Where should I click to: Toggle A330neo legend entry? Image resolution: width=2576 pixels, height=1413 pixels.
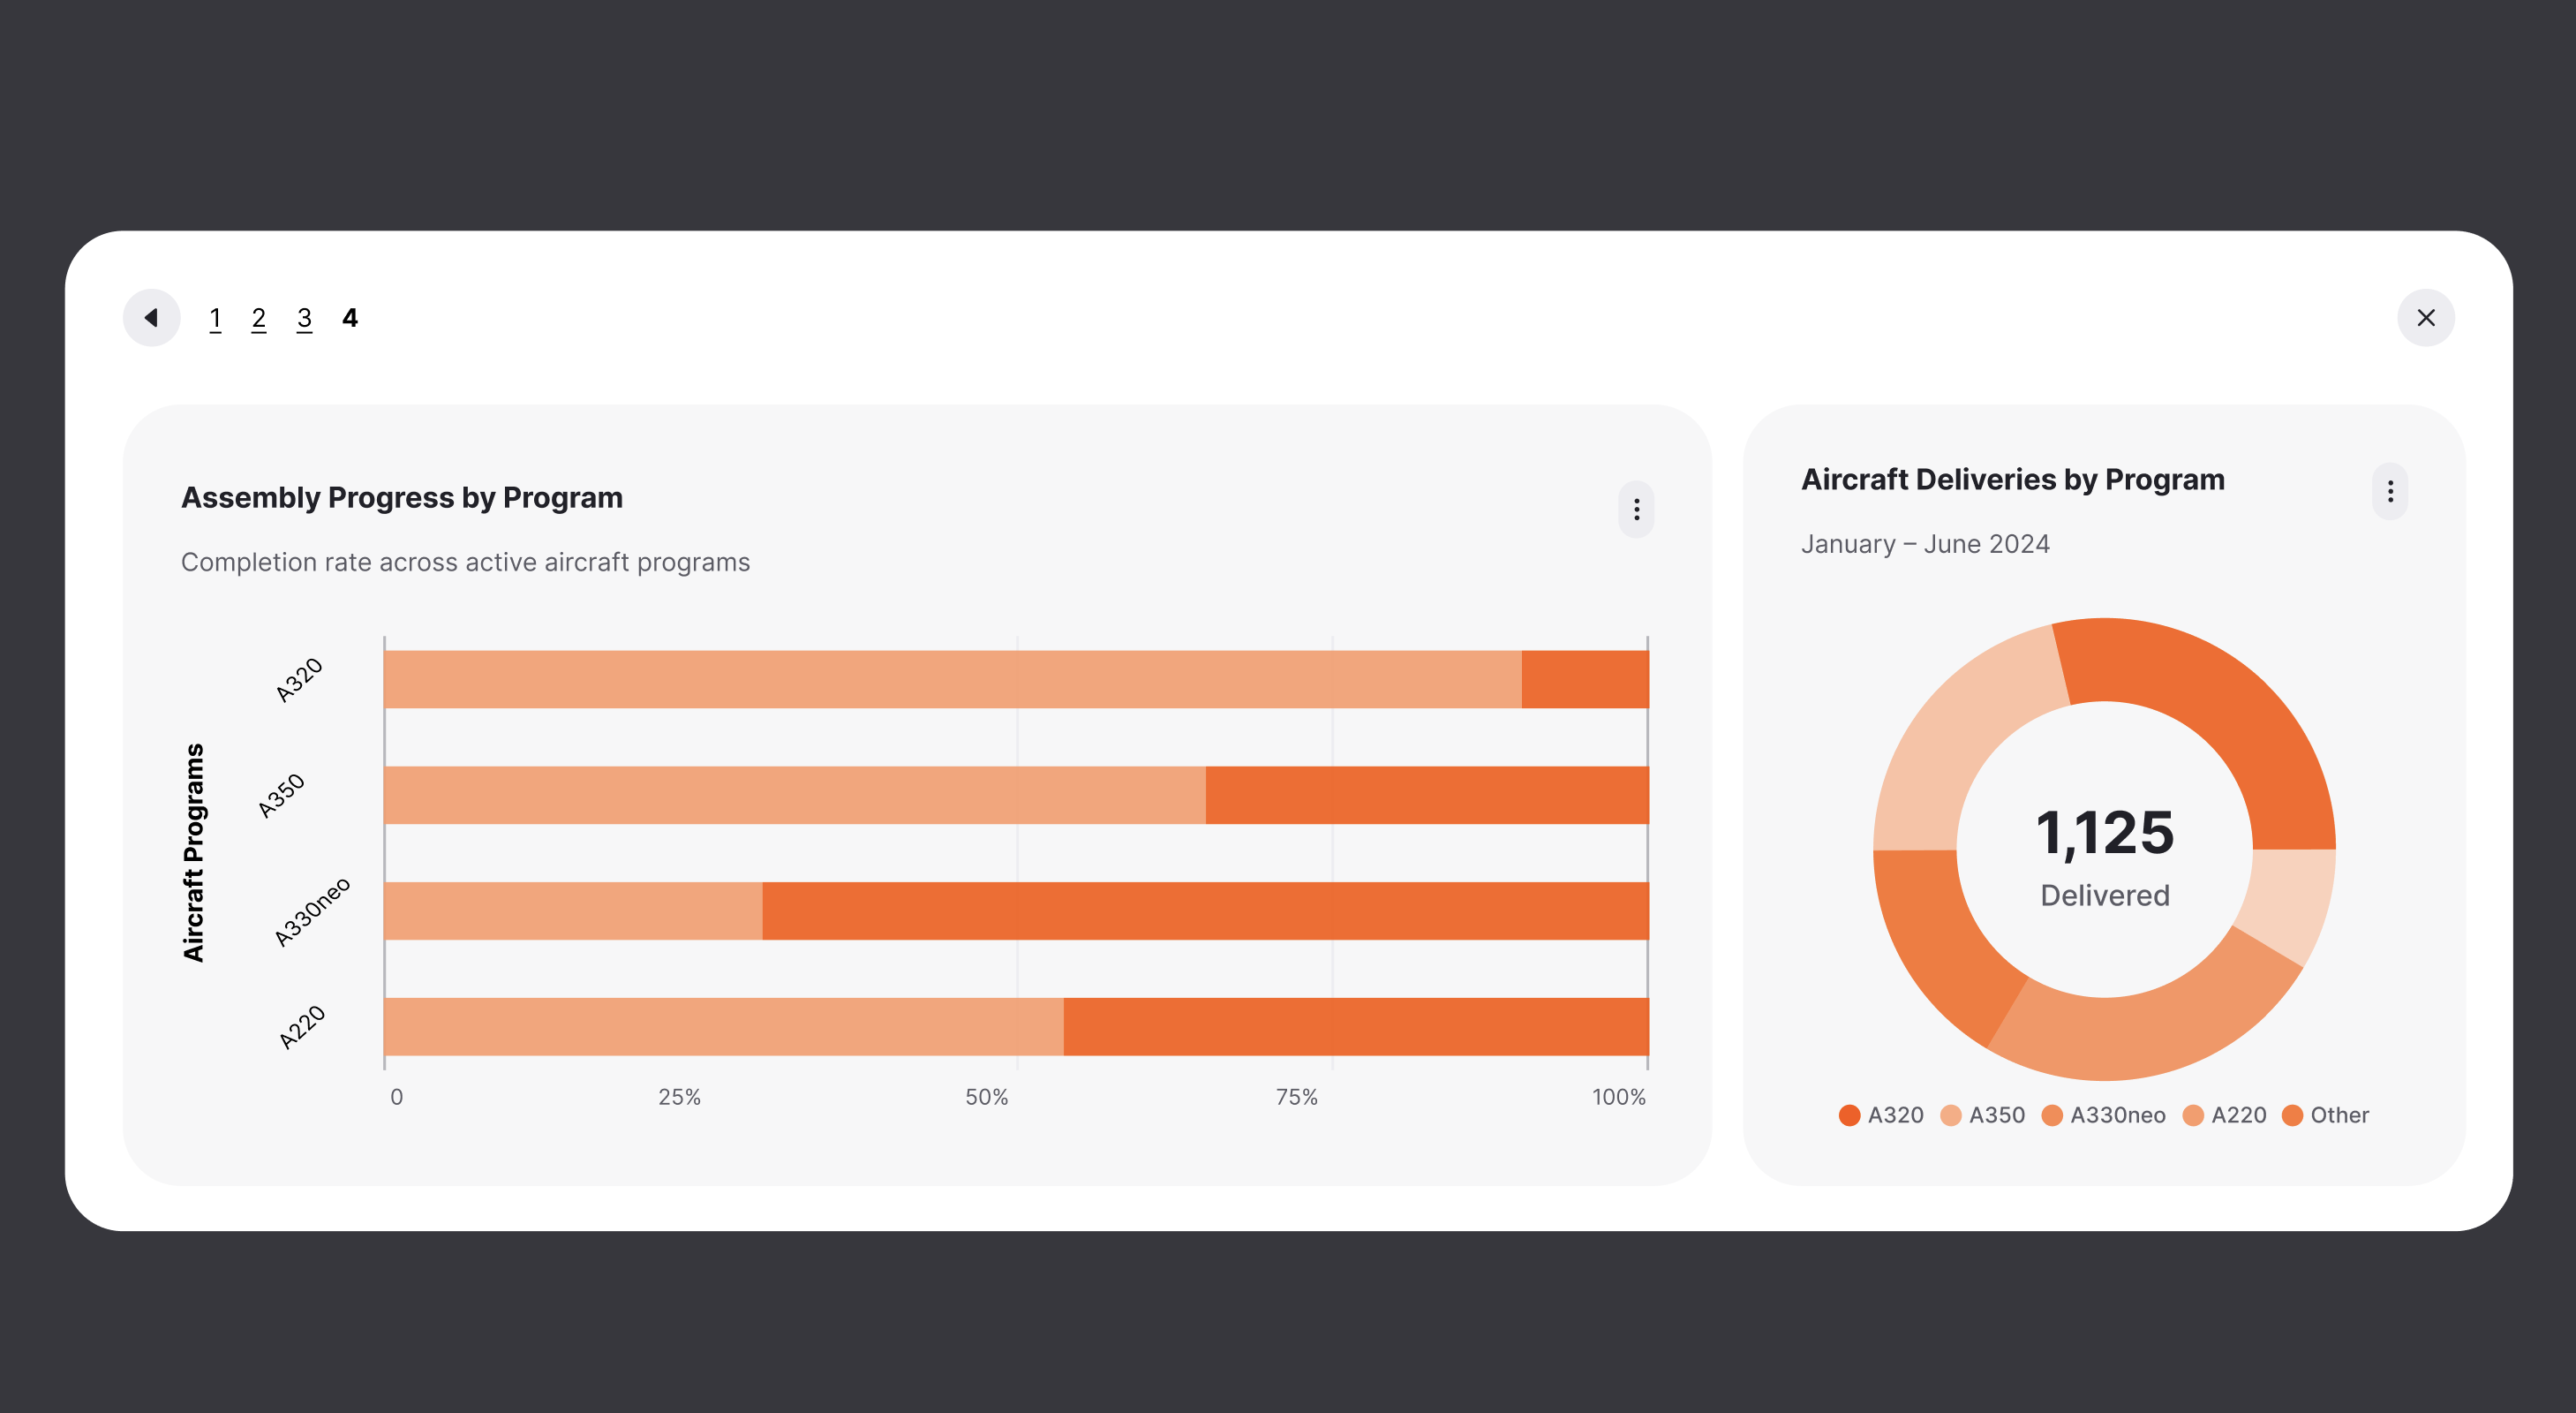(x=2103, y=1115)
